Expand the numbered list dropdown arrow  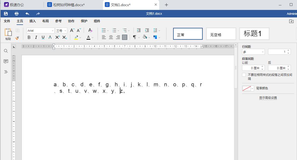click(x=118, y=31)
